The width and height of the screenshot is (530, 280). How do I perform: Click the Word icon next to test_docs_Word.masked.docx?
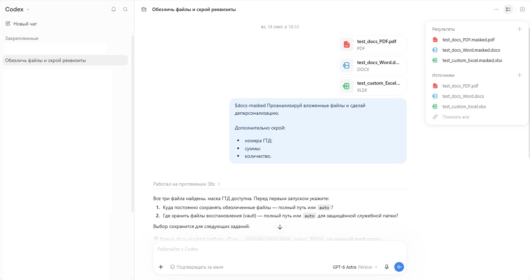coord(435,50)
